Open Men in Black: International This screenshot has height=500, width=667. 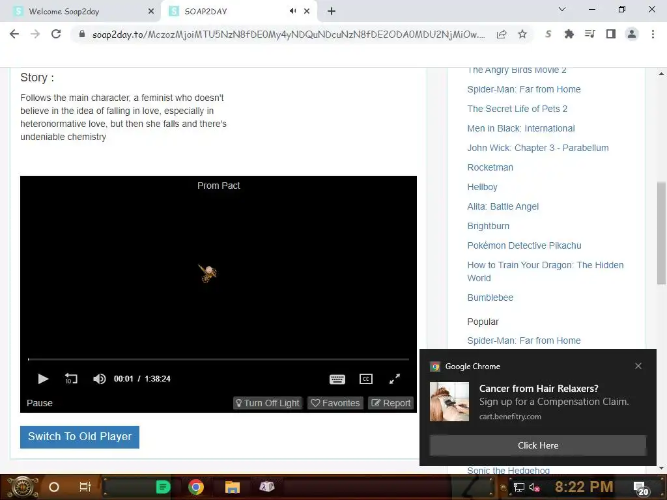pos(520,128)
